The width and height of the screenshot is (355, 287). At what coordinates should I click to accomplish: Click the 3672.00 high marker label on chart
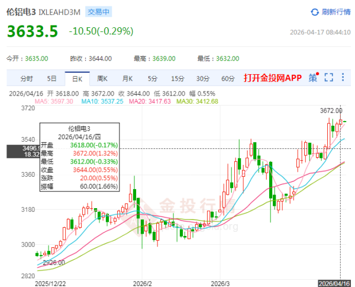click(x=331, y=111)
